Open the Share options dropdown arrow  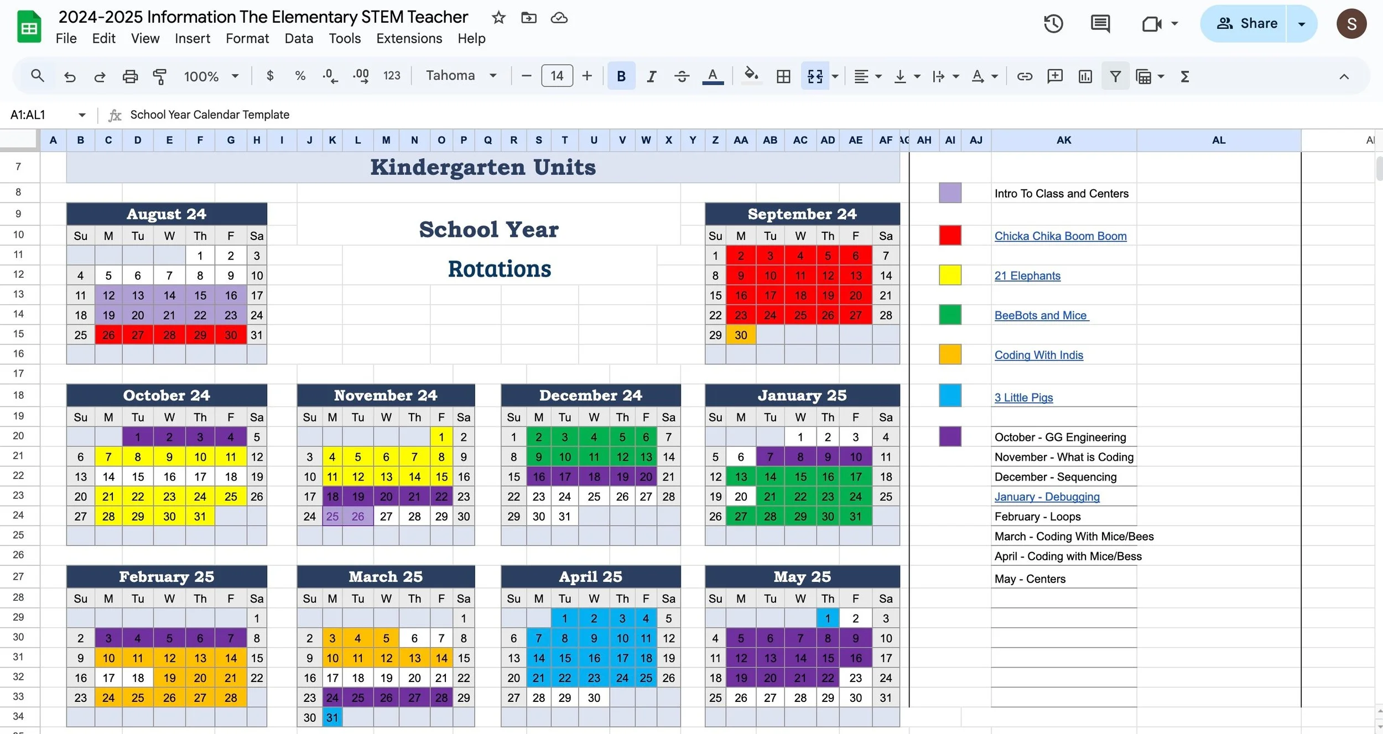1302,24
